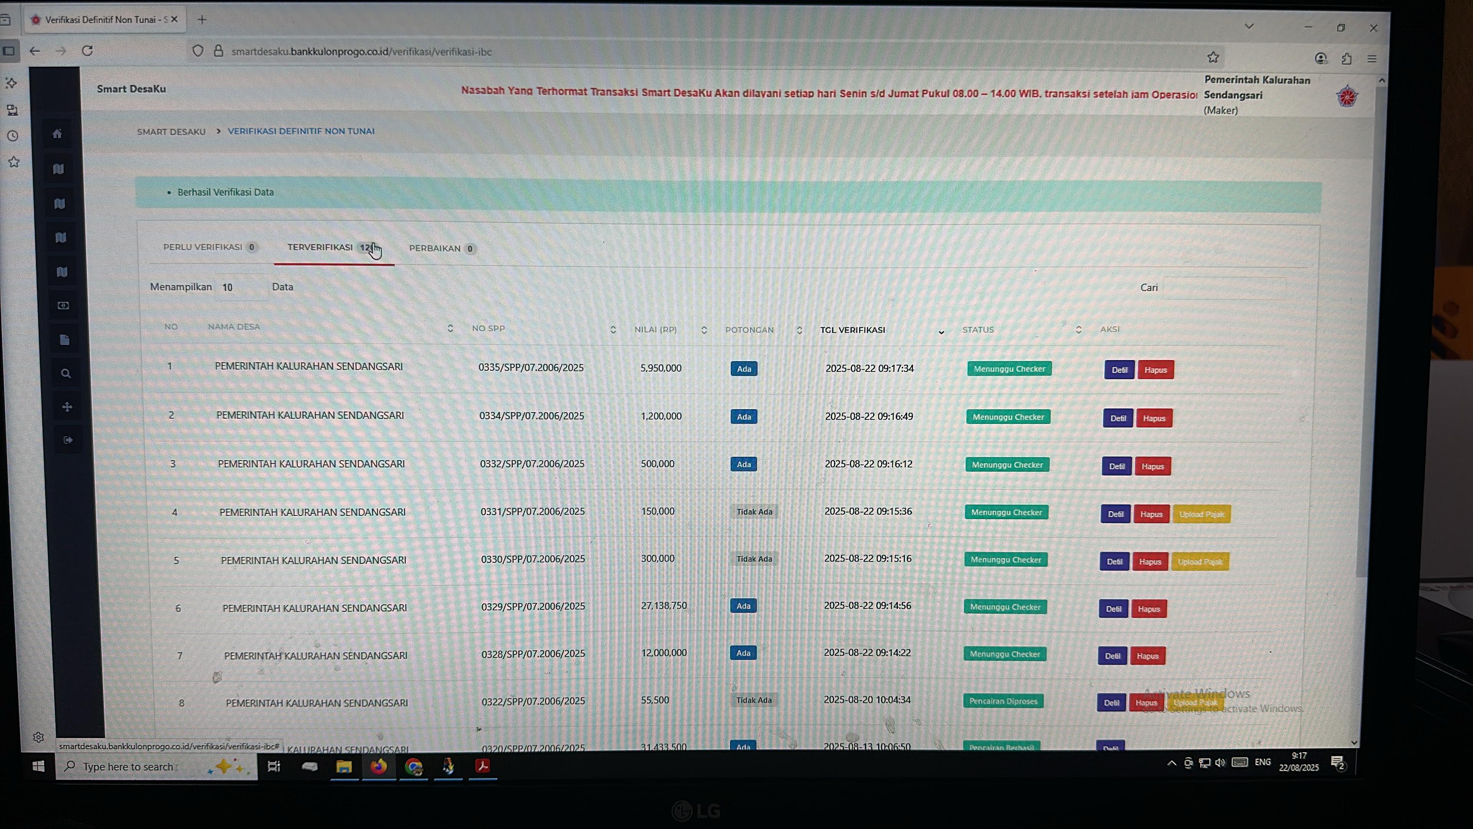Click Hapus for SPP 0328
1473x829 pixels.
coord(1148,656)
